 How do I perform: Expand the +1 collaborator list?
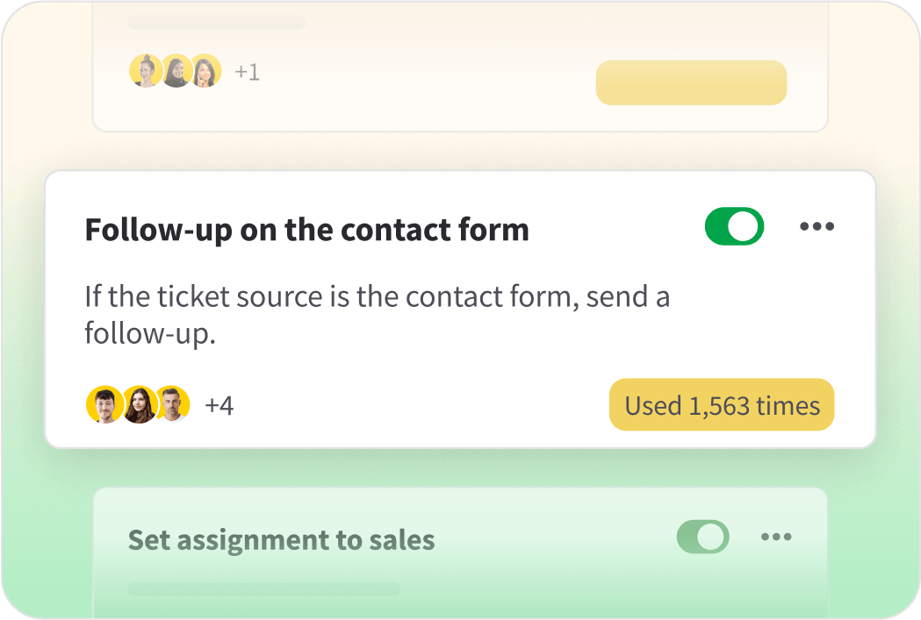coord(247,71)
